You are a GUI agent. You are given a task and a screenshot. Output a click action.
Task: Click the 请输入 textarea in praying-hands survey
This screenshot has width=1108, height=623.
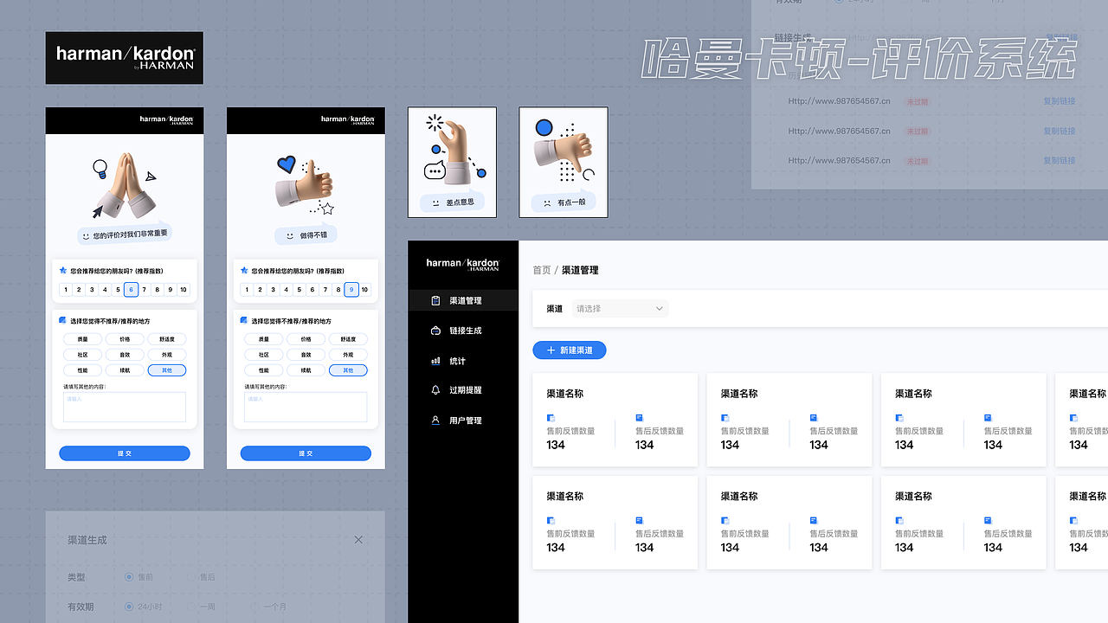click(125, 407)
